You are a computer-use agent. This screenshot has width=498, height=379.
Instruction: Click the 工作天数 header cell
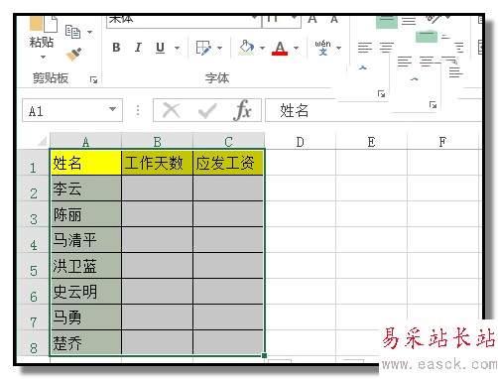tap(157, 163)
